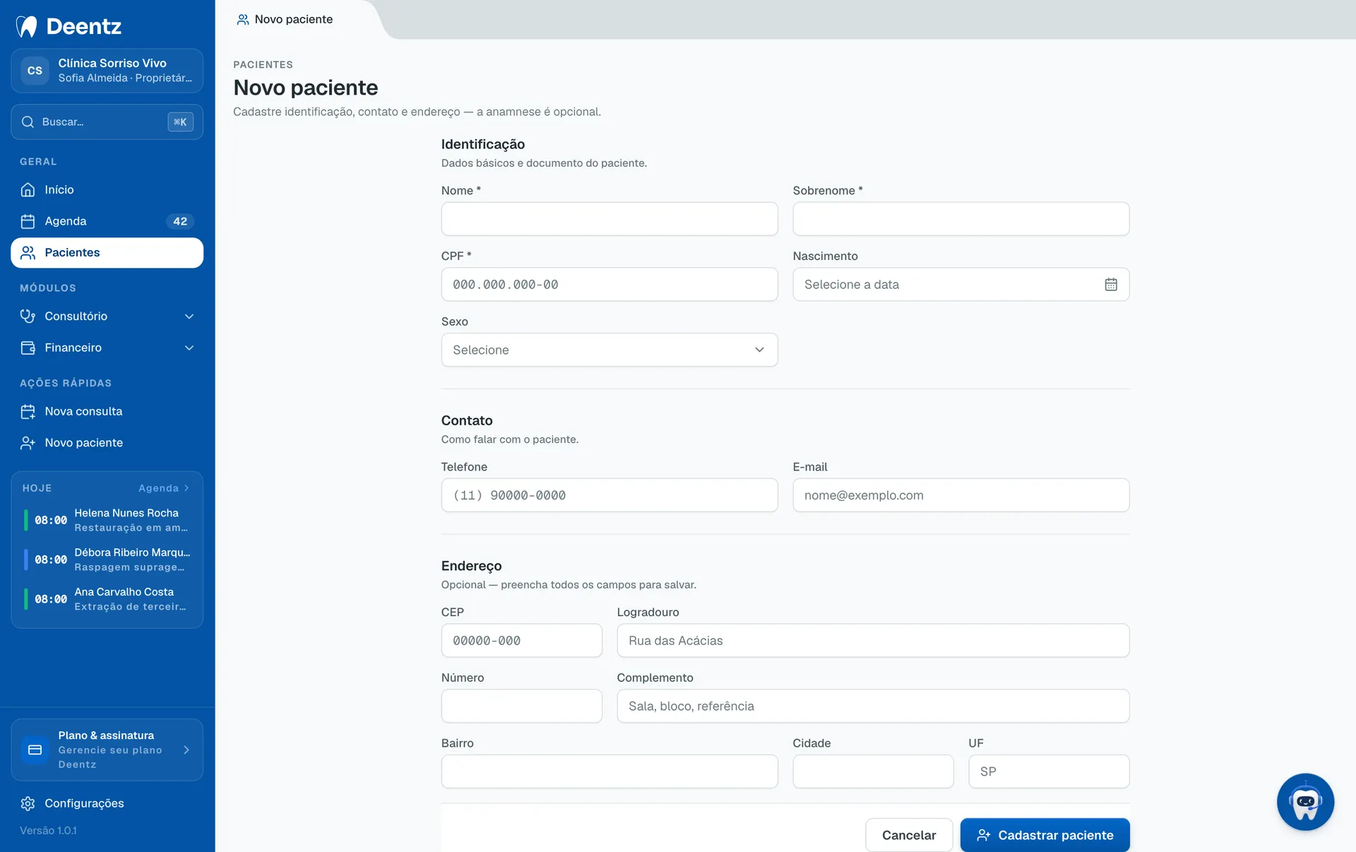Go to Início in sidebar
This screenshot has width=1356, height=852.
(107, 189)
